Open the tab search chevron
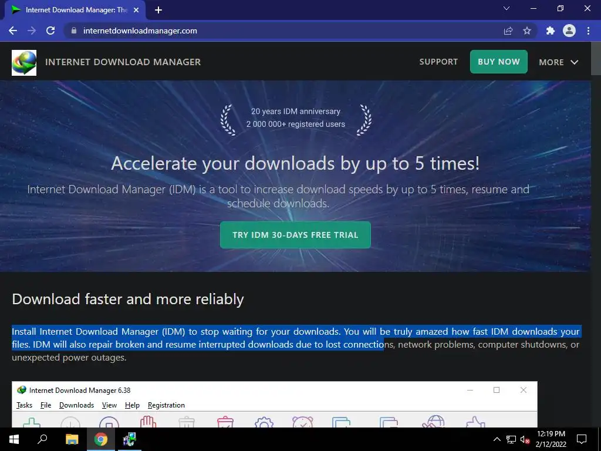Image resolution: width=601 pixels, height=451 pixels. [x=507, y=8]
